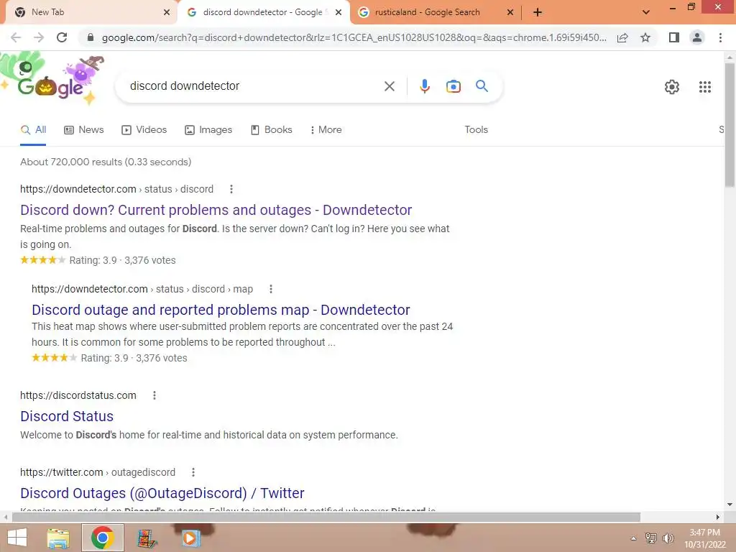Open the volume control in the tray
This screenshot has height=552, width=736.
tap(668, 538)
